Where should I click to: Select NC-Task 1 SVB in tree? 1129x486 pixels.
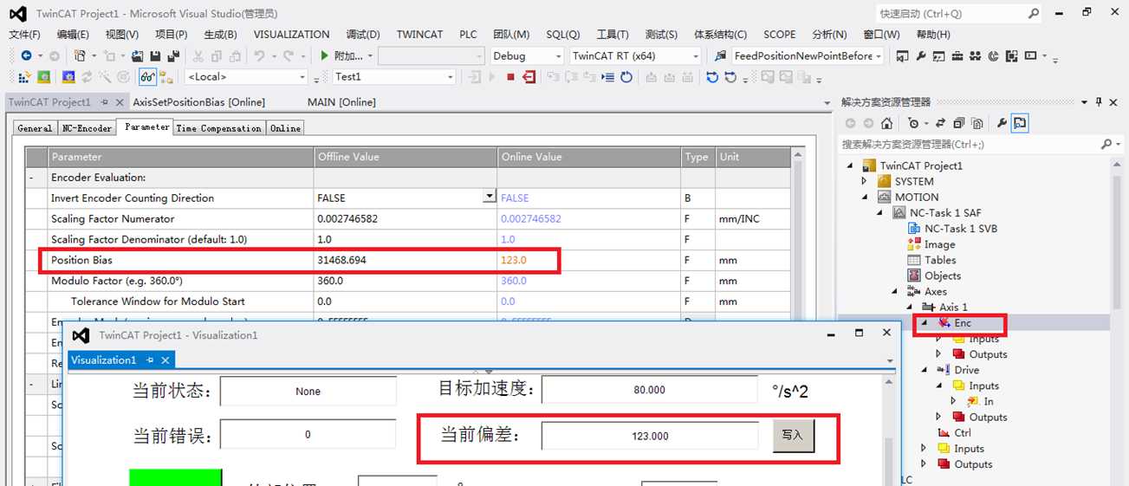point(960,229)
